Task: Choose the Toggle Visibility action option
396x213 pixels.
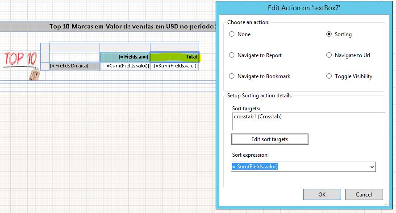Action: click(x=329, y=76)
